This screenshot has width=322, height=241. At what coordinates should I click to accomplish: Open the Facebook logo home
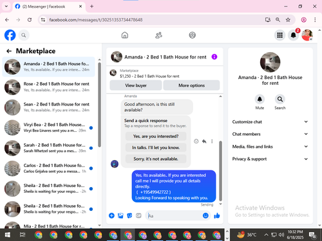tap(10, 35)
